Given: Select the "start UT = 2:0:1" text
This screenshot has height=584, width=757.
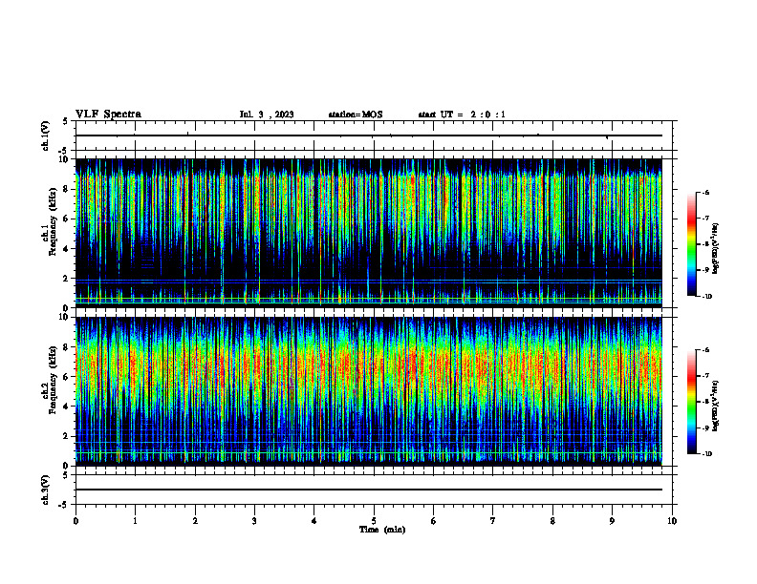Looking at the screenshot, I should 462,115.
